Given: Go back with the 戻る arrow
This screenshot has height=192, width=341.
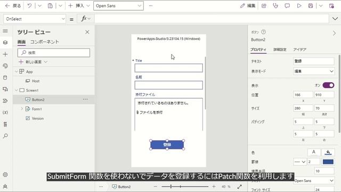Looking at the screenshot, I should click(13, 6).
